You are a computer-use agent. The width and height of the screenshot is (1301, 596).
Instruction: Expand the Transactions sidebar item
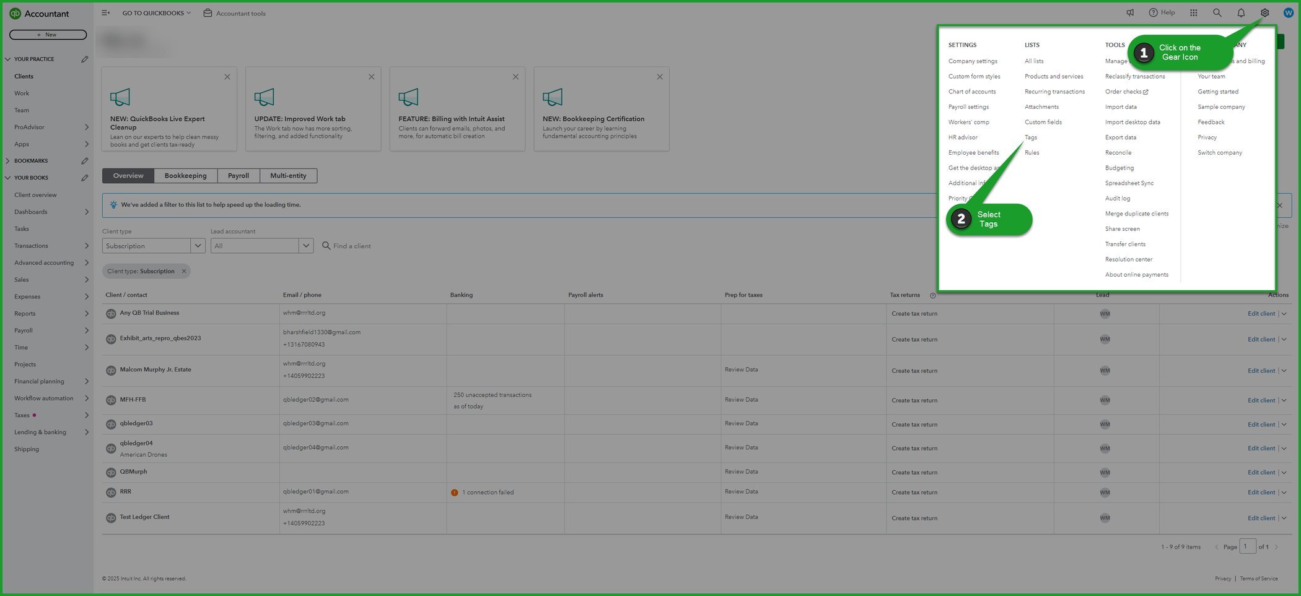(x=86, y=246)
